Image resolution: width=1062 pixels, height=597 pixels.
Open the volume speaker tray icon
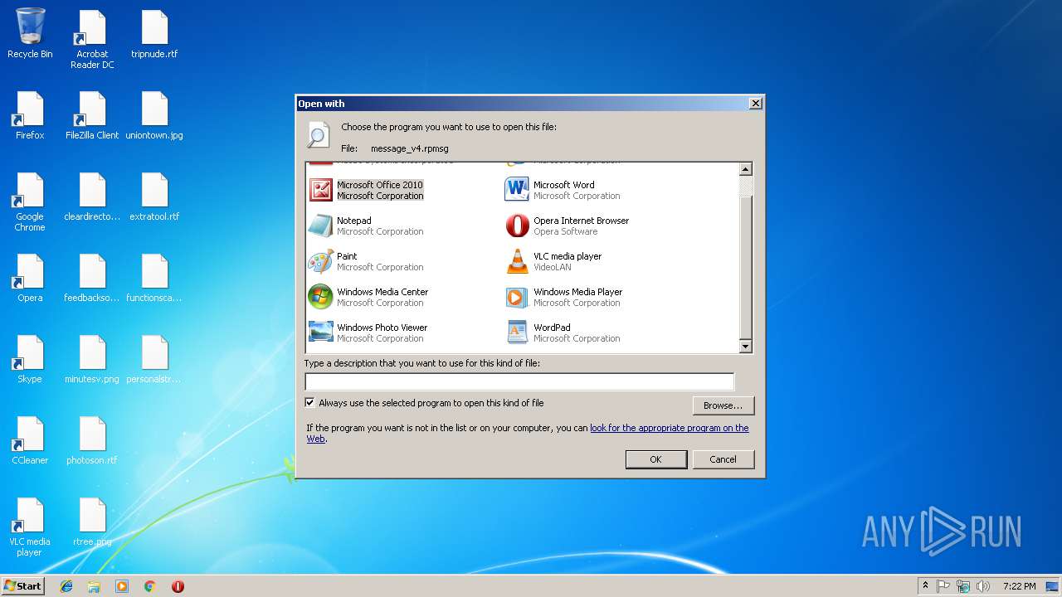point(983,586)
